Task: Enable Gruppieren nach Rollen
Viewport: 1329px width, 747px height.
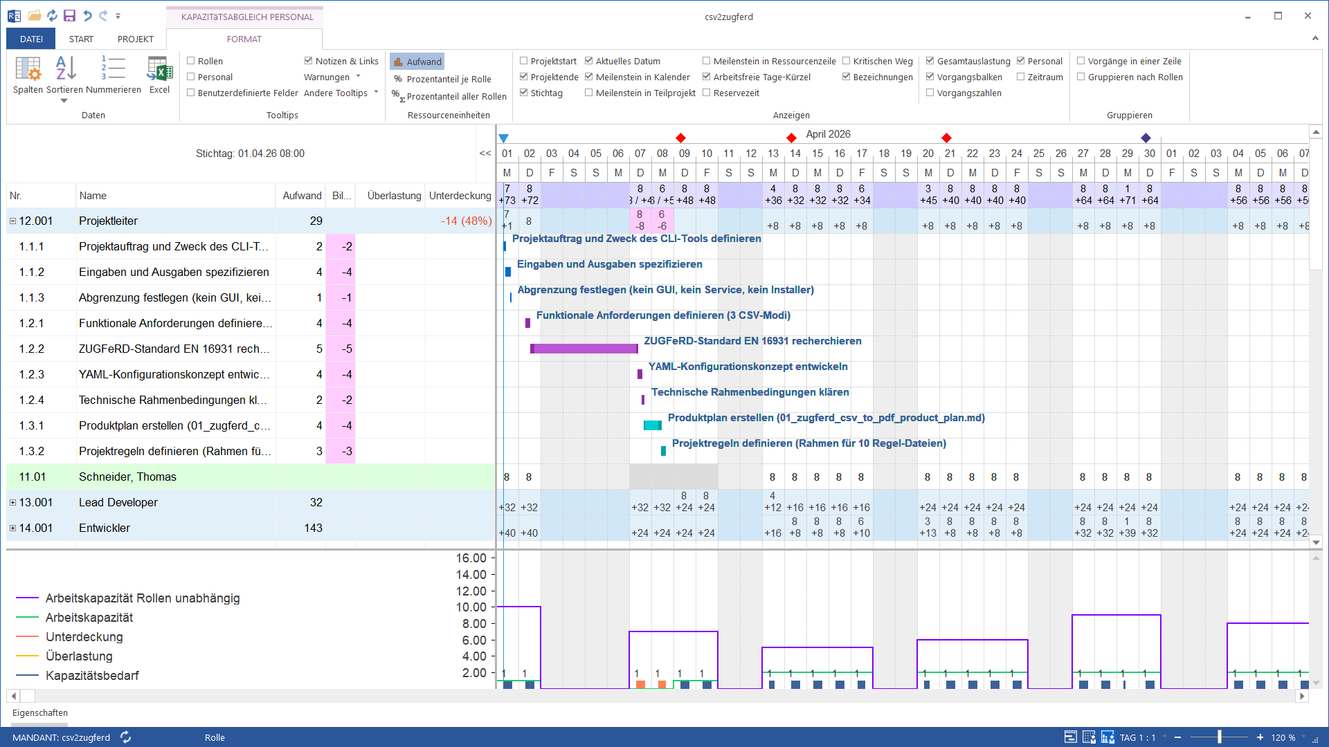Action: [1081, 77]
